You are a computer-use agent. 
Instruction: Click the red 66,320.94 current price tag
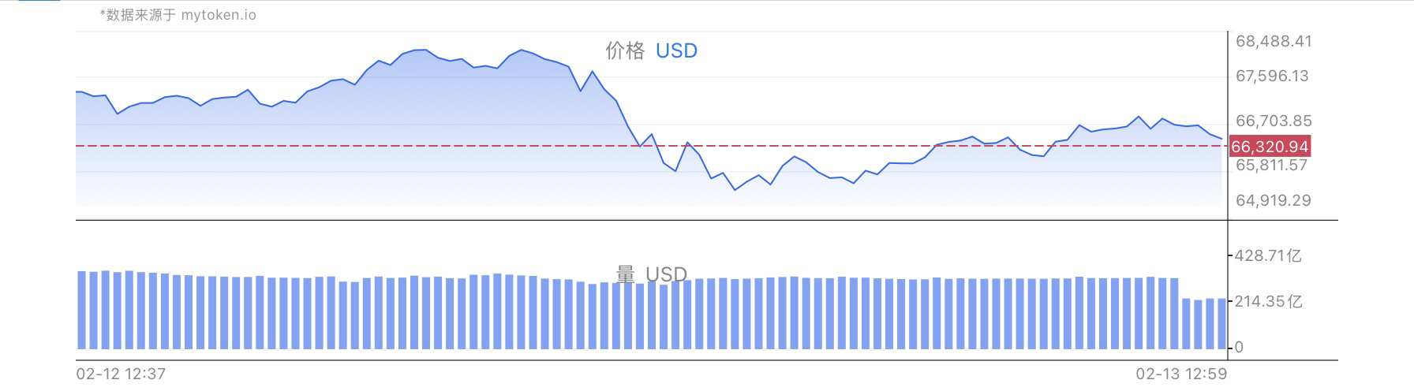point(1270,147)
